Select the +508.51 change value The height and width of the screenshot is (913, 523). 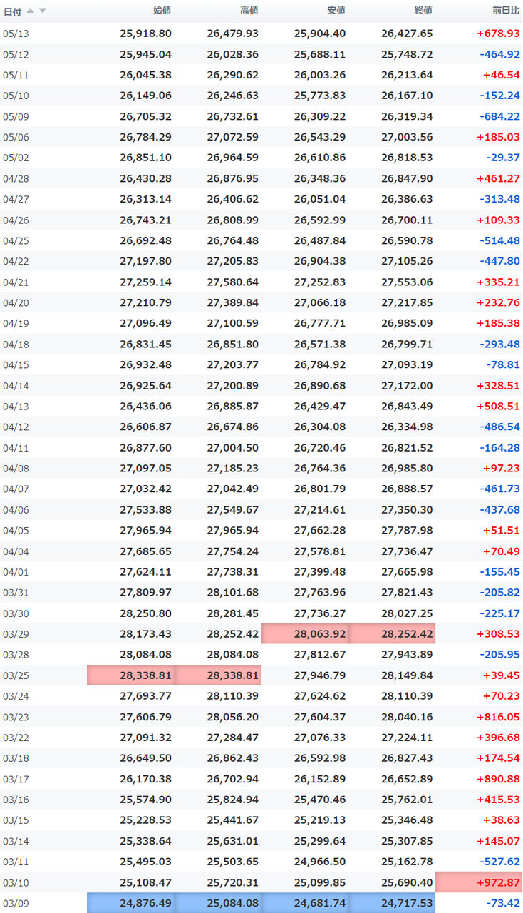coord(498,406)
